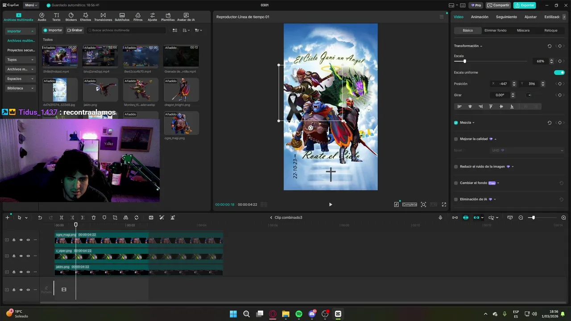Click the mirror flip icon in timeline toolbar
The width and height of the screenshot is (571, 321).
pyautogui.click(x=126, y=218)
